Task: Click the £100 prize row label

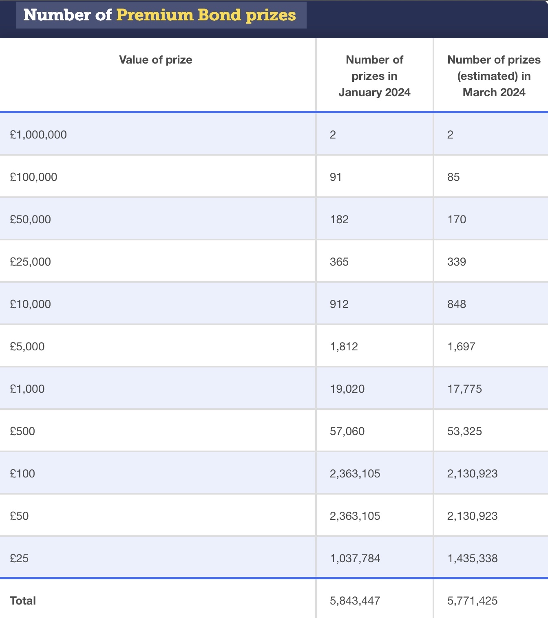Action: (x=22, y=474)
